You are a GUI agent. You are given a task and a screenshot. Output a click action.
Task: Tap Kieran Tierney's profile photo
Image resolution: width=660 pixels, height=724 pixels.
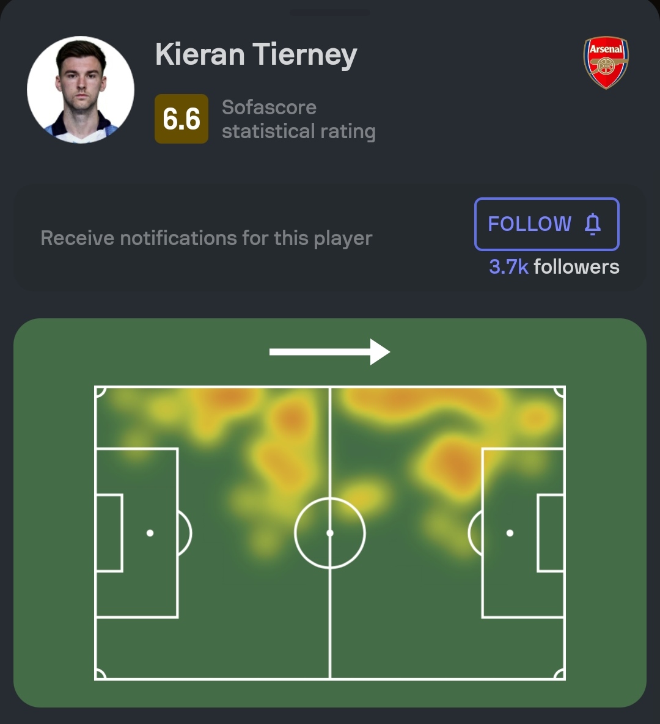point(81,90)
